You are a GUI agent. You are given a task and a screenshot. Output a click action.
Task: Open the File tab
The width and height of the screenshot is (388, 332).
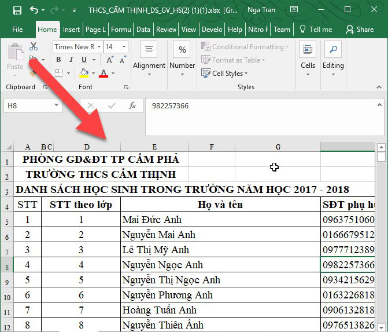point(17,30)
